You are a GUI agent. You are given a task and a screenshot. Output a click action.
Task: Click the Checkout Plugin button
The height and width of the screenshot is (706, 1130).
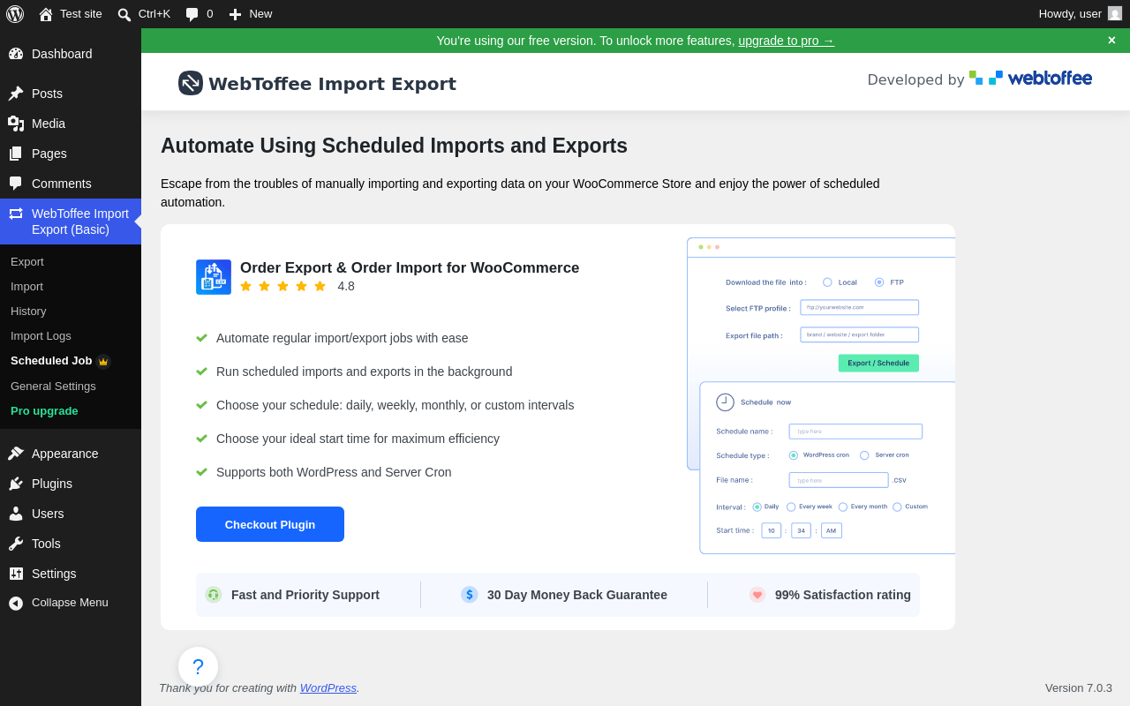[x=270, y=524]
